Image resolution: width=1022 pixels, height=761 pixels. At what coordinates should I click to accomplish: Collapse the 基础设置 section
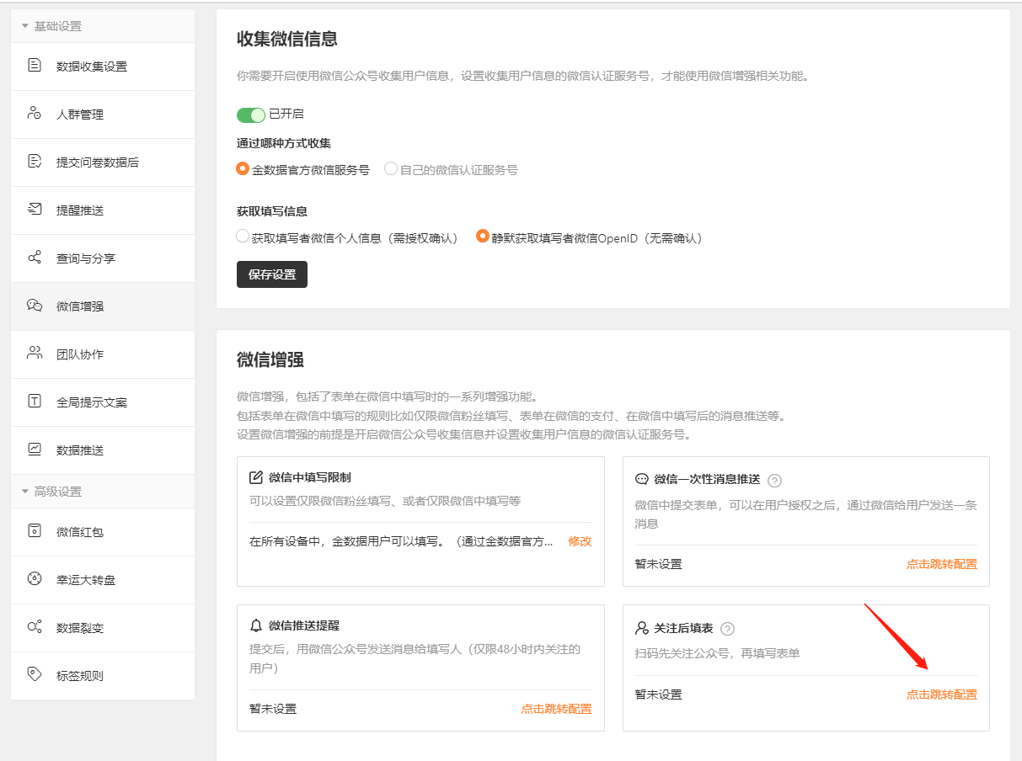pos(103,26)
